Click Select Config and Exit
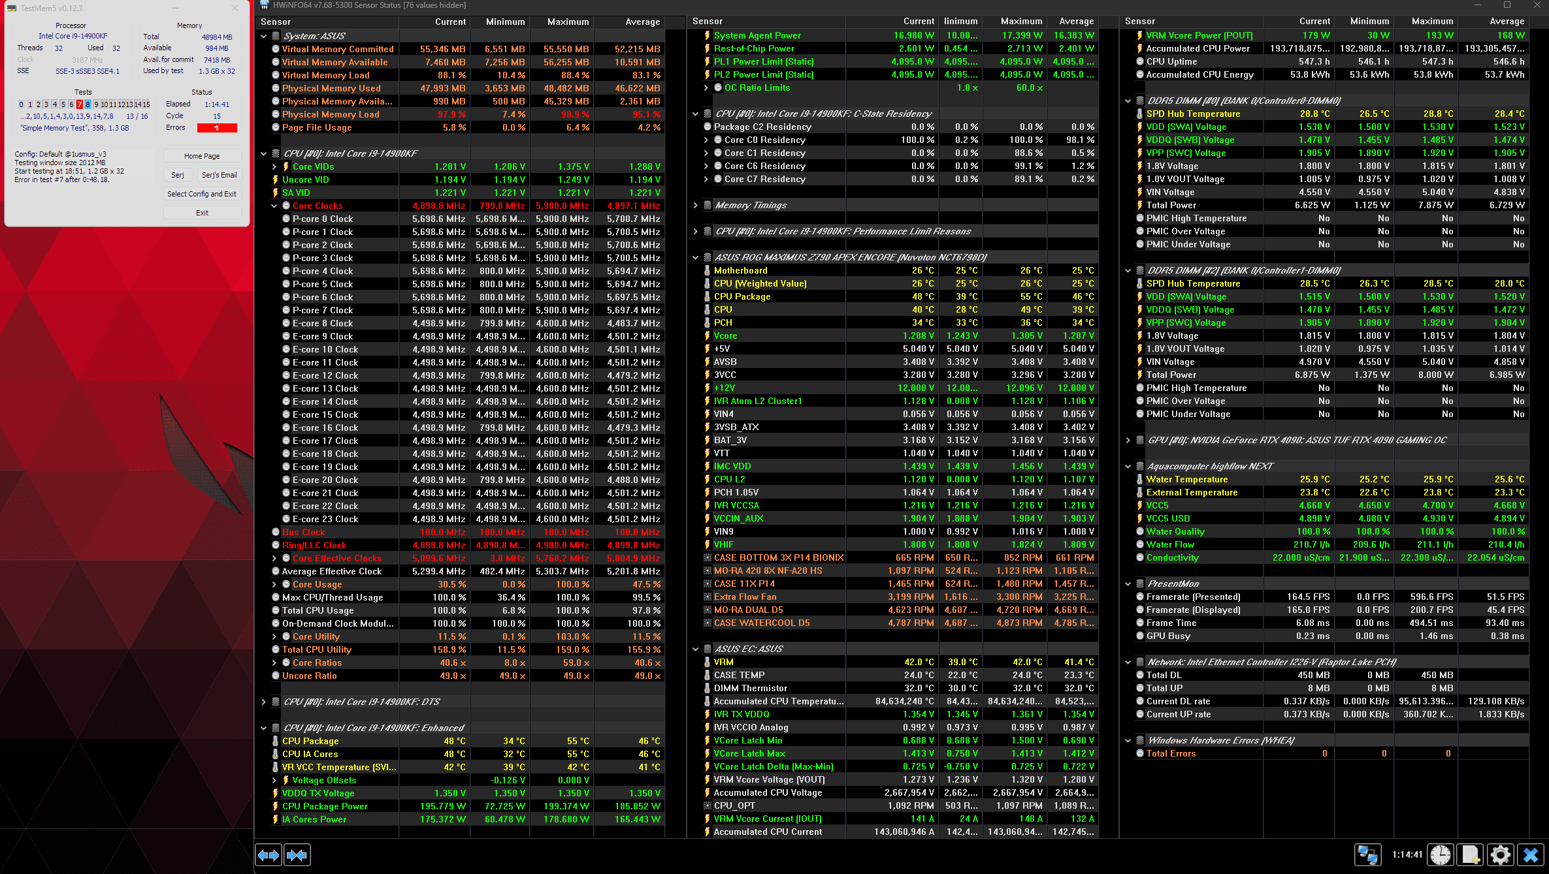1549x874 pixels. (202, 194)
